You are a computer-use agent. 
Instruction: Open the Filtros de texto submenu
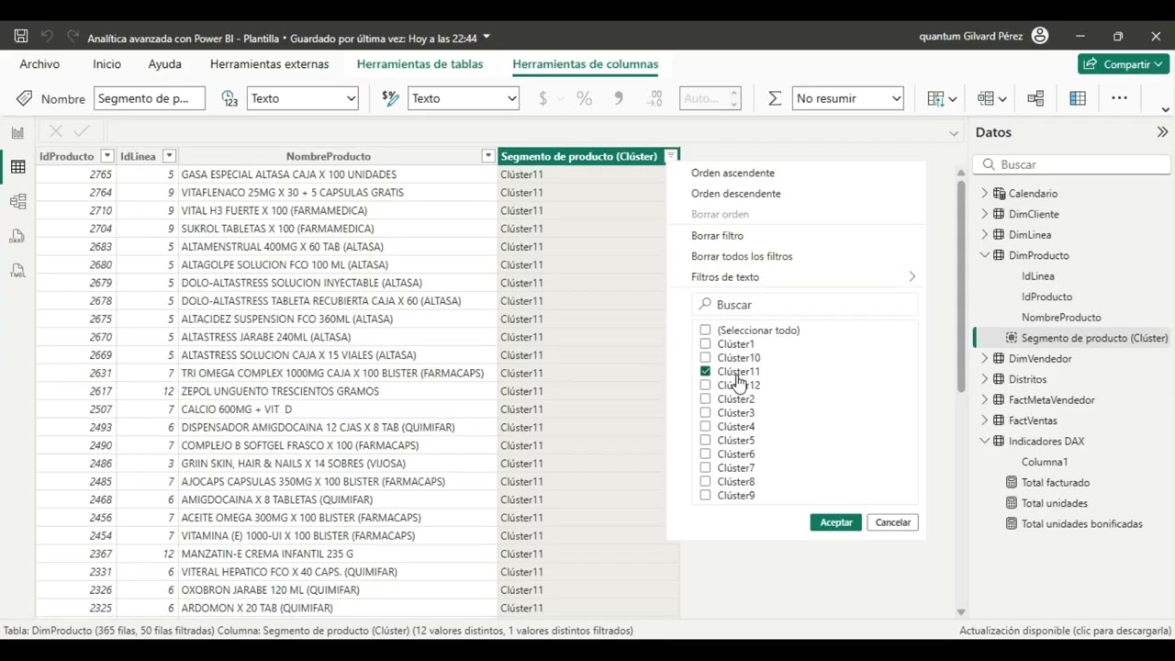(x=803, y=276)
